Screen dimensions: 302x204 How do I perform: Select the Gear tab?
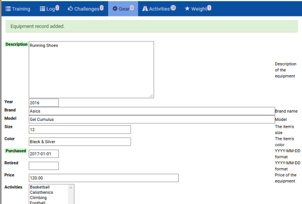tap(123, 8)
